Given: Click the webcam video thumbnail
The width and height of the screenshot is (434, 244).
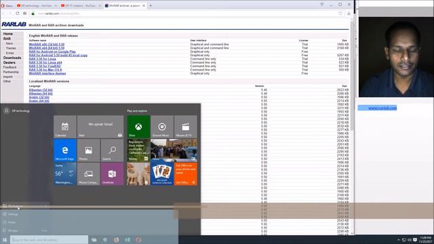Looking at the screenshot, I should point(396,57).
